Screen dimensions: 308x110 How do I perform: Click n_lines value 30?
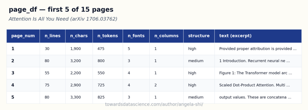point(47,49)
